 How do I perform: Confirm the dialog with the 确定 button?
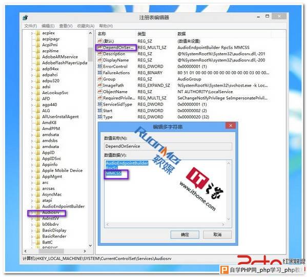point(185,235)
